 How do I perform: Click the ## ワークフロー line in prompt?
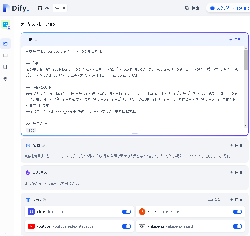(x=37, y=123)
